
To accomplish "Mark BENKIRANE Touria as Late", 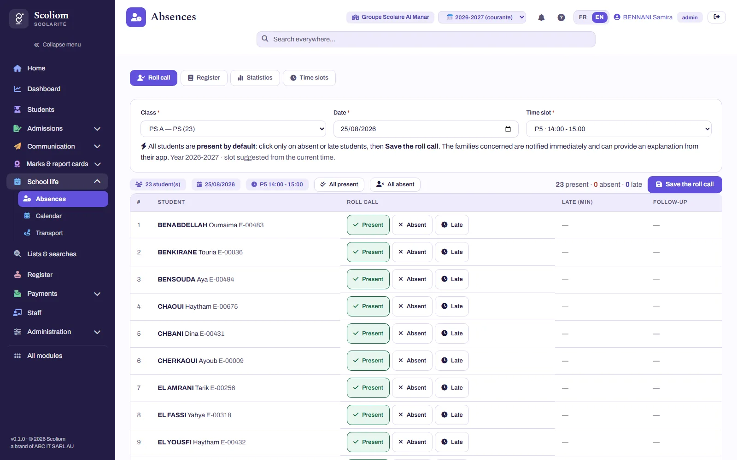I will (x=452, y=252).
